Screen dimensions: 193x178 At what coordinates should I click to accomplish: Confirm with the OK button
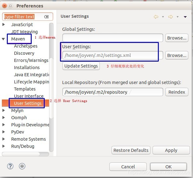pyautogui.click(x=168, y=167)
